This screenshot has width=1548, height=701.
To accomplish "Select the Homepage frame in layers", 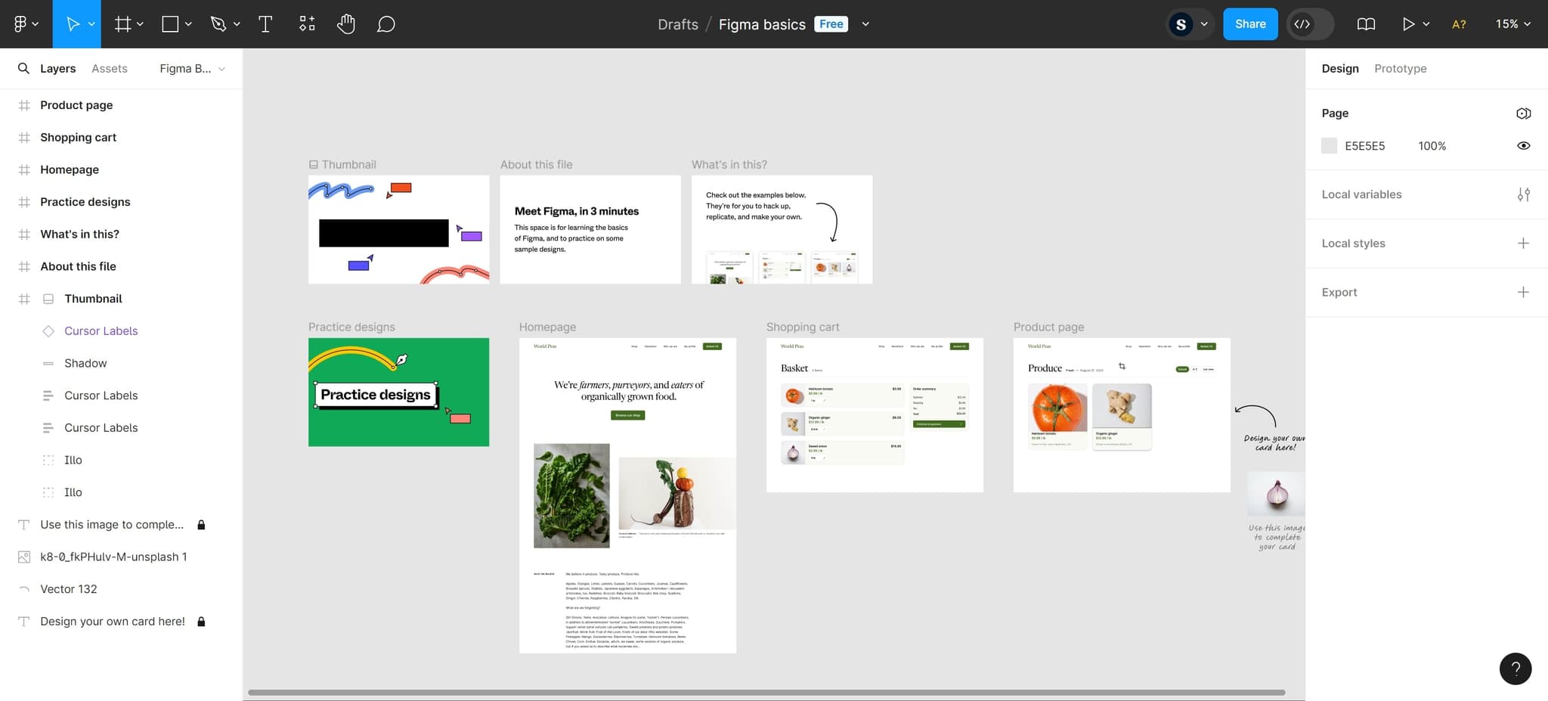I will coord(70,169).
